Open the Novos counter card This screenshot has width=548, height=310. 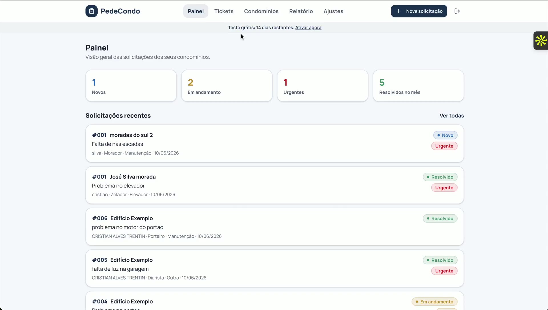click(131, 86)
